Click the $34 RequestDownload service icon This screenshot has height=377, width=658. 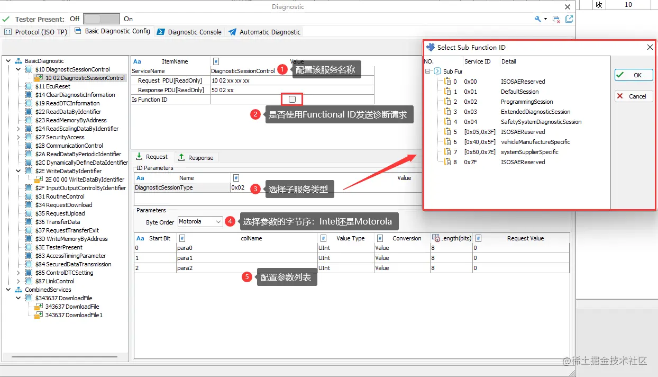click(x=29, y=205)
